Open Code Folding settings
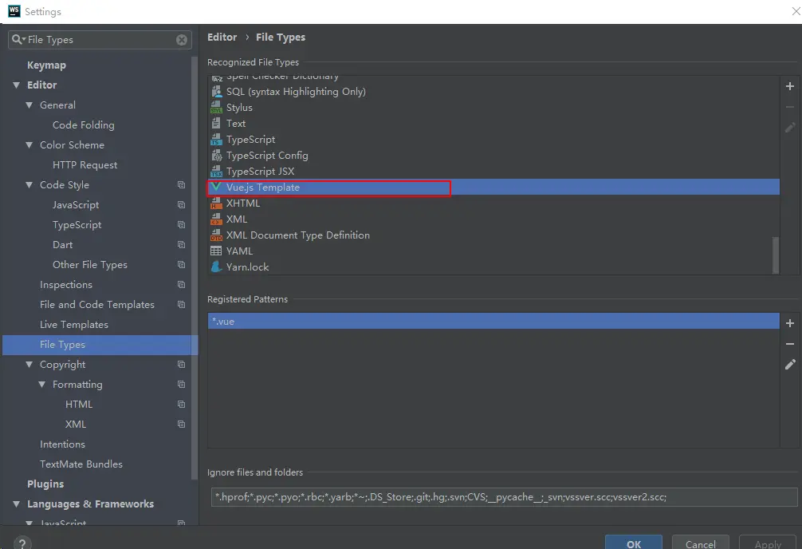 84,125
